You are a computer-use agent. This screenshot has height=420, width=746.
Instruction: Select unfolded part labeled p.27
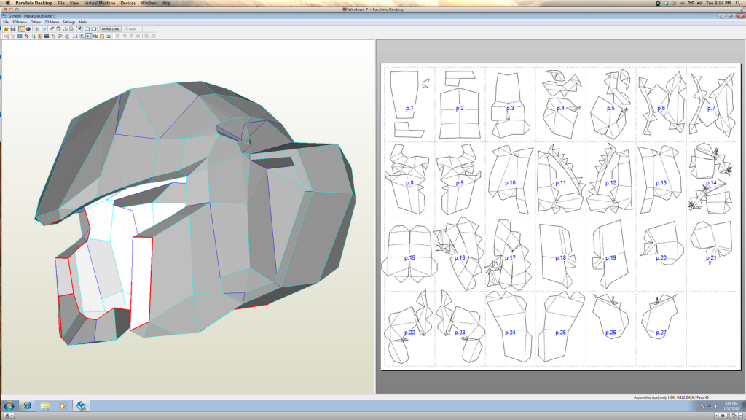pyautogui.click(x=659, y=316)
